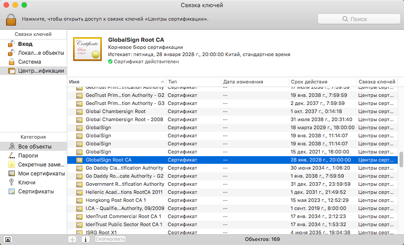Sort by the Связка ключей column header

377,82
